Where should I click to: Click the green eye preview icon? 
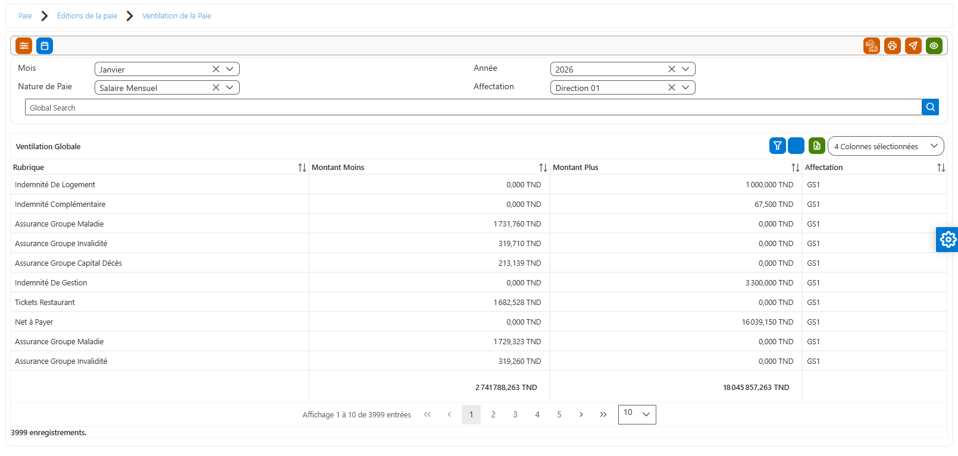(x=934, y=46)
